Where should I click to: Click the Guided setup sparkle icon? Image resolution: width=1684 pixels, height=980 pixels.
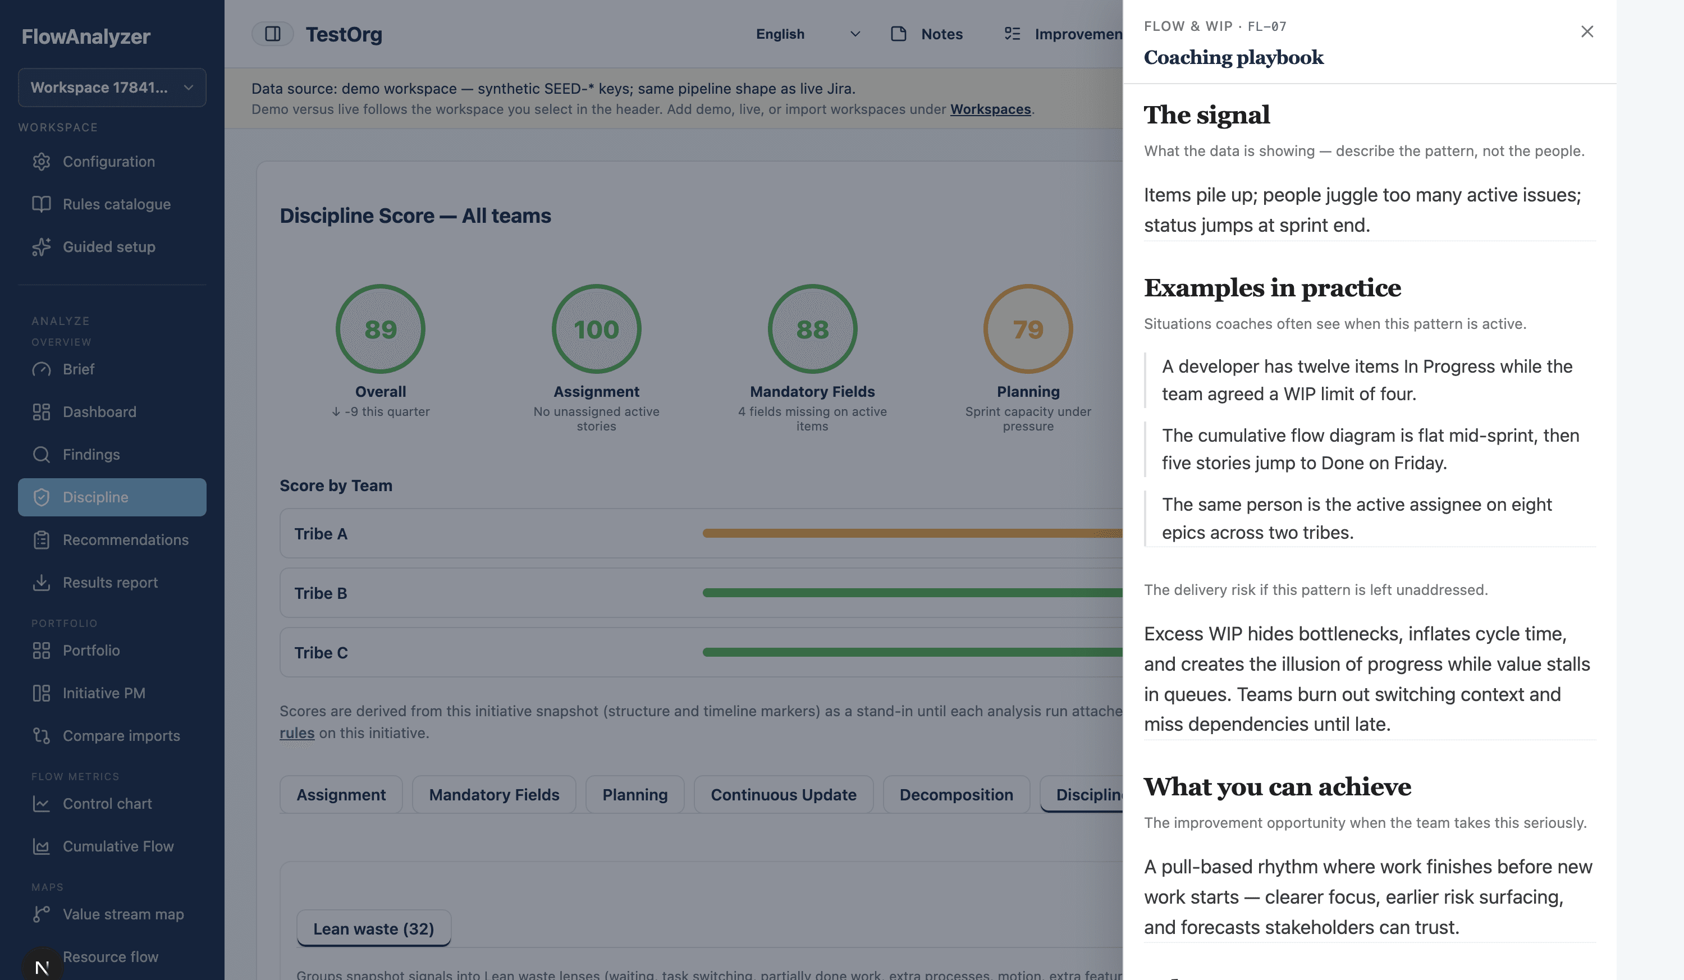coord(42,247)
